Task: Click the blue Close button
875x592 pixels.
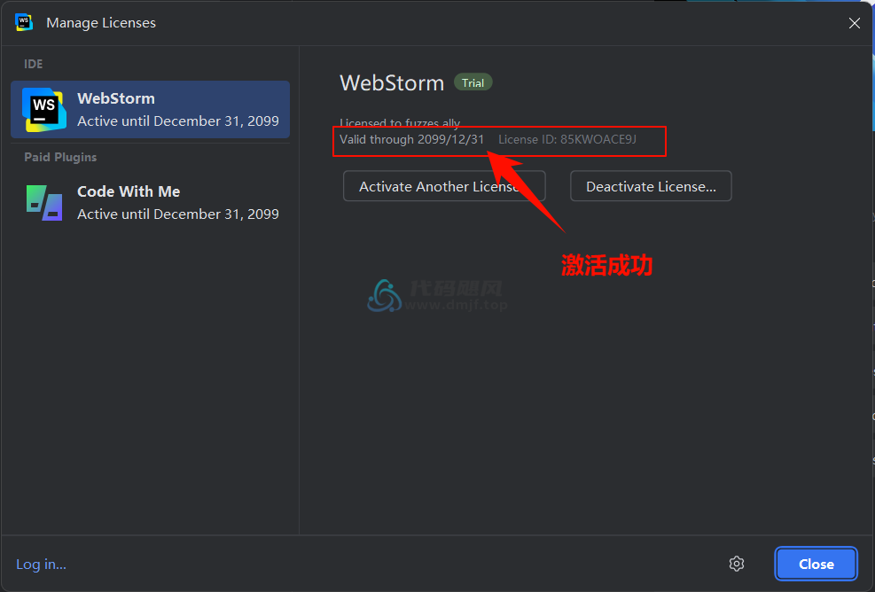Action: pyautogui.click(x=816, y=564)
